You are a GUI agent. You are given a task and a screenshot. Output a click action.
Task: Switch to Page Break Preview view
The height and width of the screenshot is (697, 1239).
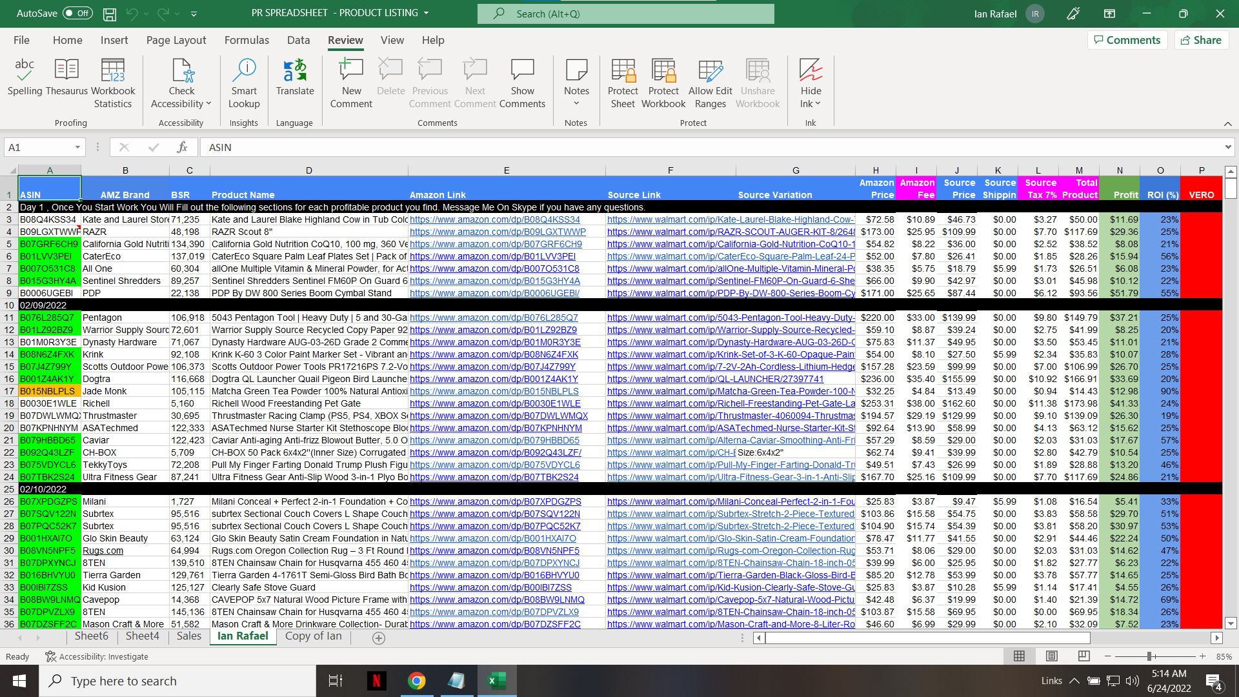tap(1083, 656)
